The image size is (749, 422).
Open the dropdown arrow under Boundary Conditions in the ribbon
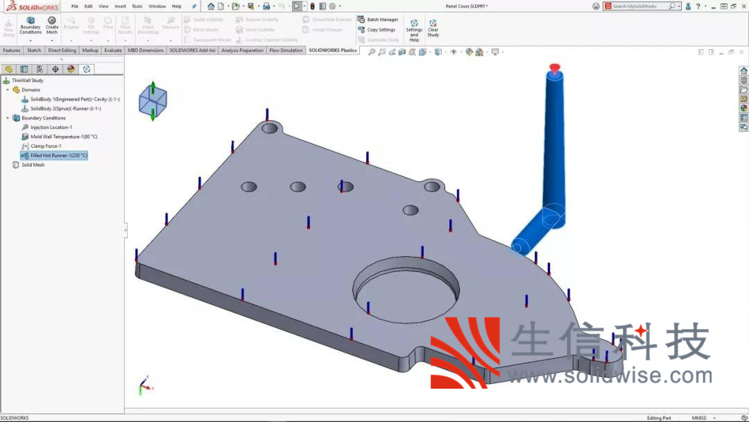point(31,41)
